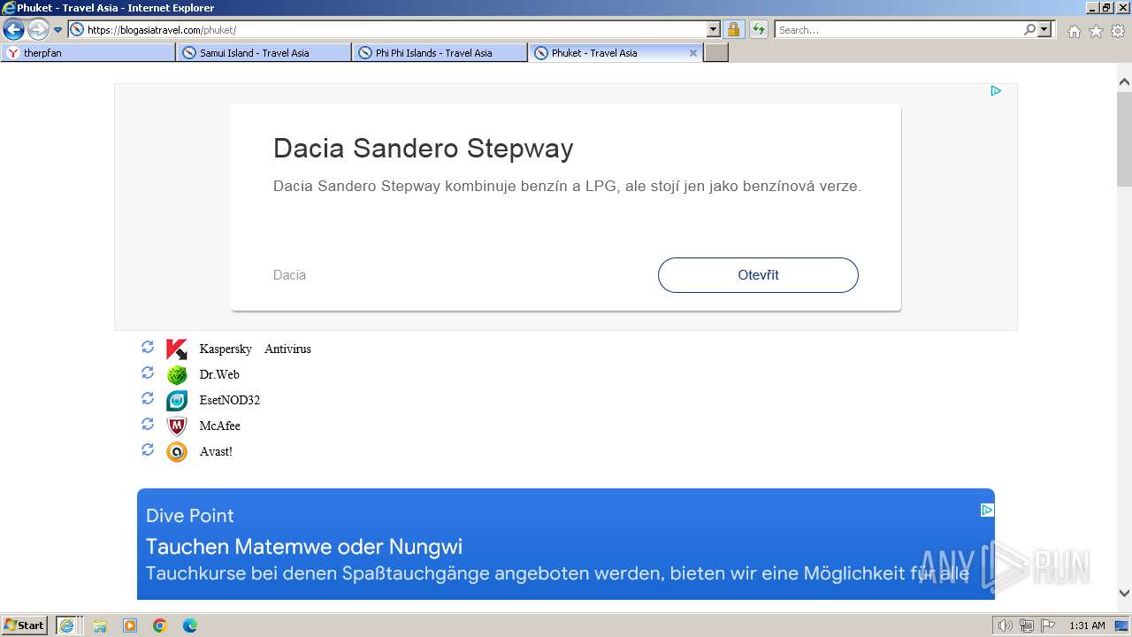Open the recent pages dropdown arrow
This screenshot has height=637, width=1132.
58,30
